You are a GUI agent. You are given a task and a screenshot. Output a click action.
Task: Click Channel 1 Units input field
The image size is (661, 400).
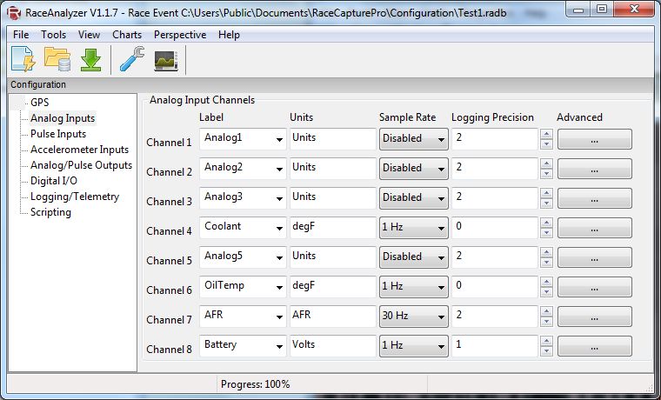pos(332,138)
